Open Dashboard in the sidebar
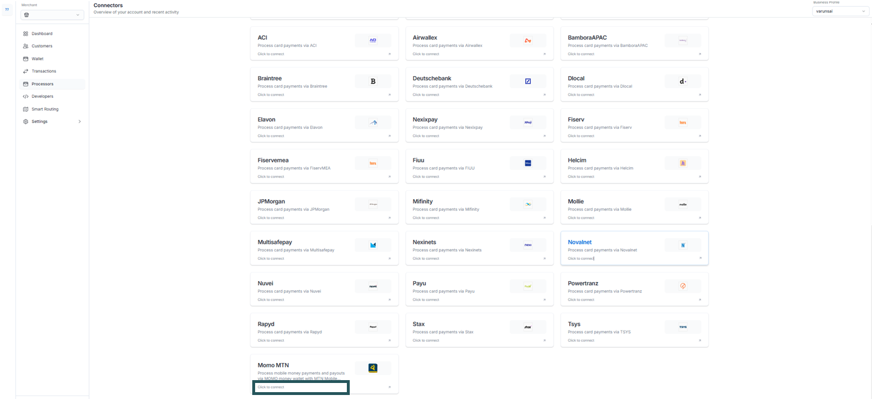The image size is (872, 399). click(x=42, y=34)
